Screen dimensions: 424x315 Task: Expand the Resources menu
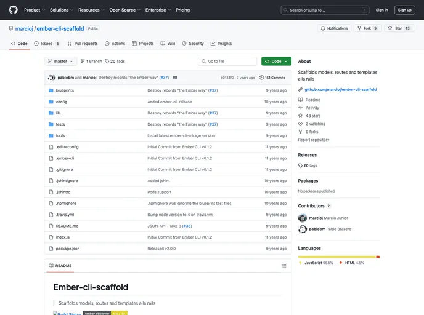pos(91,10)
